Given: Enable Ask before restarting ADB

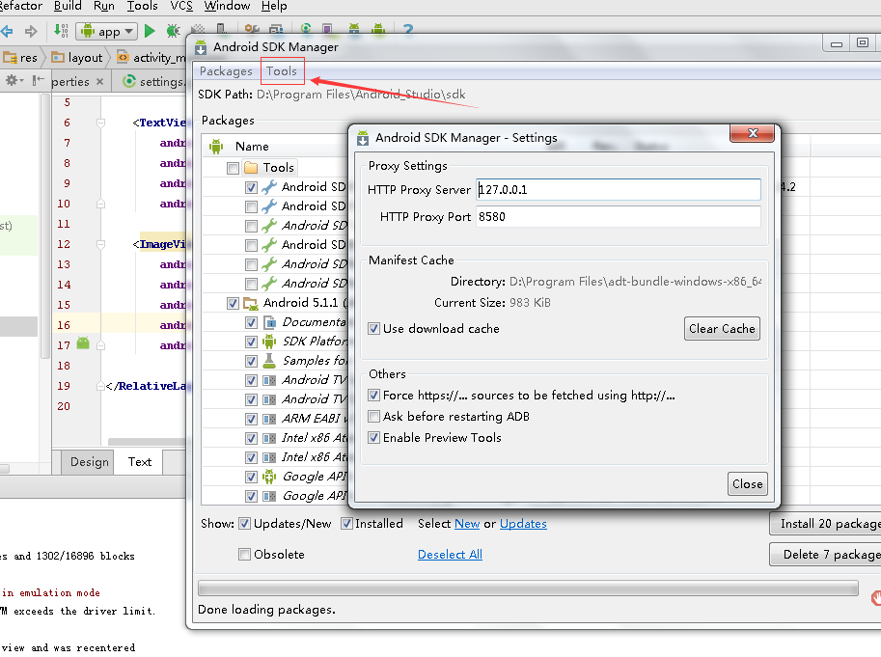Looking at the screenshot, I should tap(374, 417).
